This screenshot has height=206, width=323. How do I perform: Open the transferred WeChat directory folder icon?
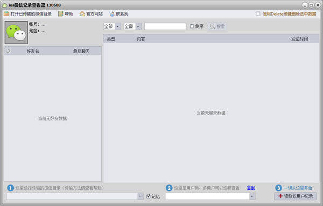[6, 14]
